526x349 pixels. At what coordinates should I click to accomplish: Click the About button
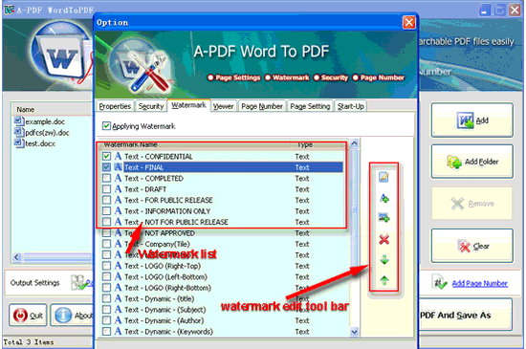pyautogui.click(x=72, y=316)
